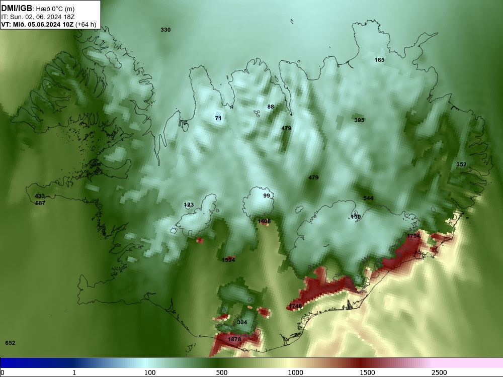The width and height of the screenshot is (503, 377).
Task: Click the 1000 tick on the color scale
Action: 295,372
